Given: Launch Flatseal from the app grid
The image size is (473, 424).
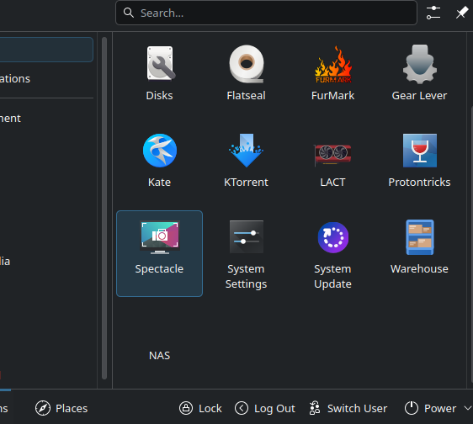Looking at the screenshot, I should [x=246, y=73].
